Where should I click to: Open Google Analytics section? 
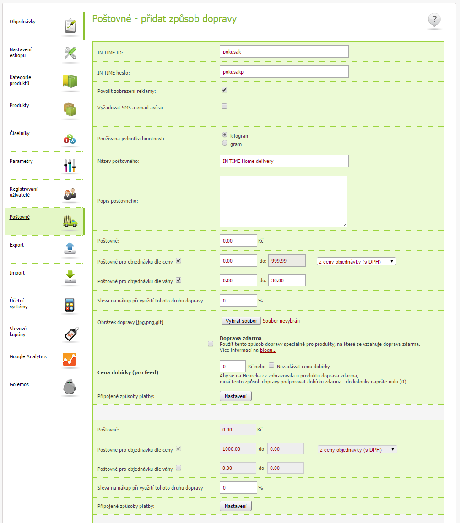click(28, 356)
